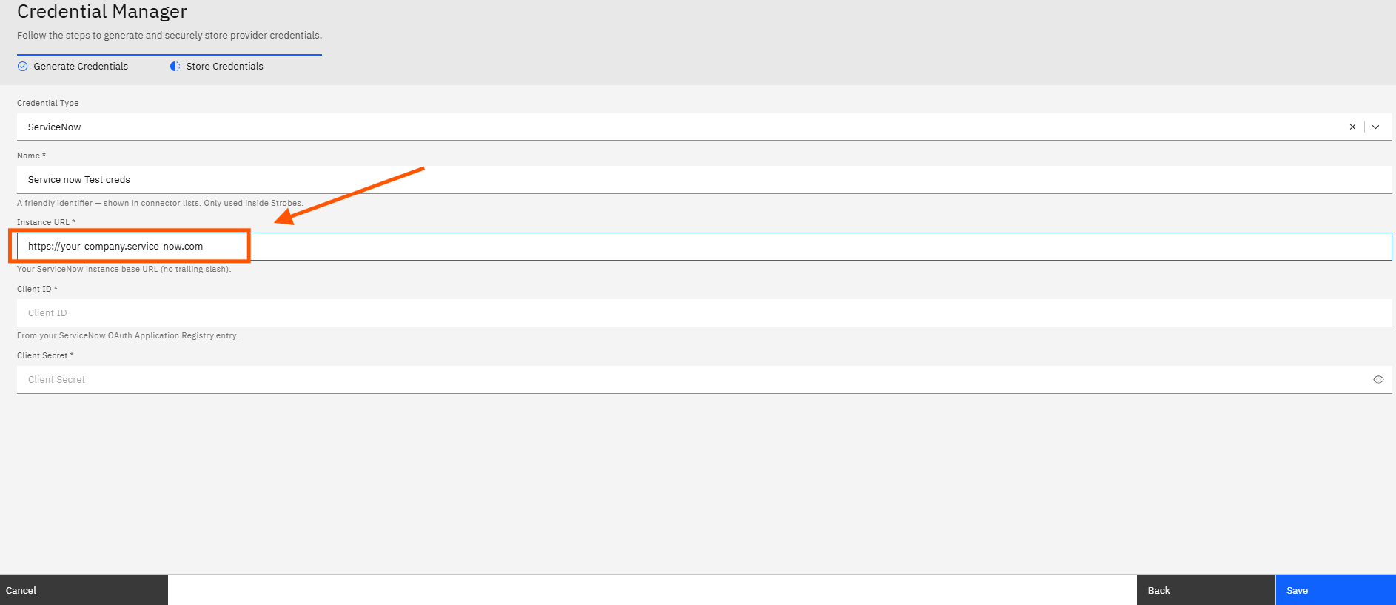Click the Credential Manager heading

pos(102,11)
